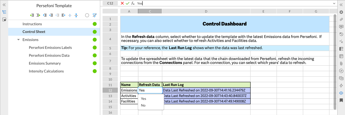The height and width of the screenshot is (115, 345).
Task: Expand the formula bar with chevron
Action: coord(334,3)
